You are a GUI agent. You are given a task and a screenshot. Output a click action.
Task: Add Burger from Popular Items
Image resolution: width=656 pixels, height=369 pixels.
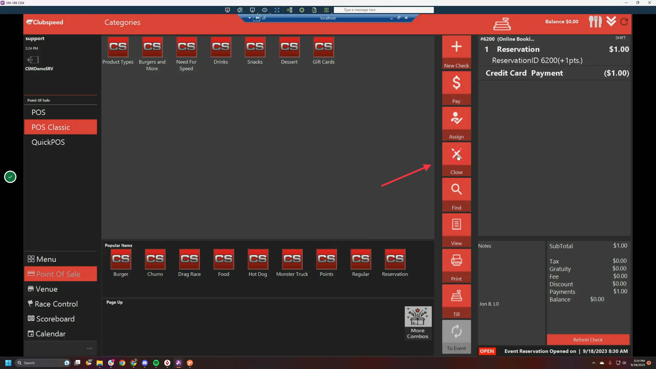coord(121,263)
